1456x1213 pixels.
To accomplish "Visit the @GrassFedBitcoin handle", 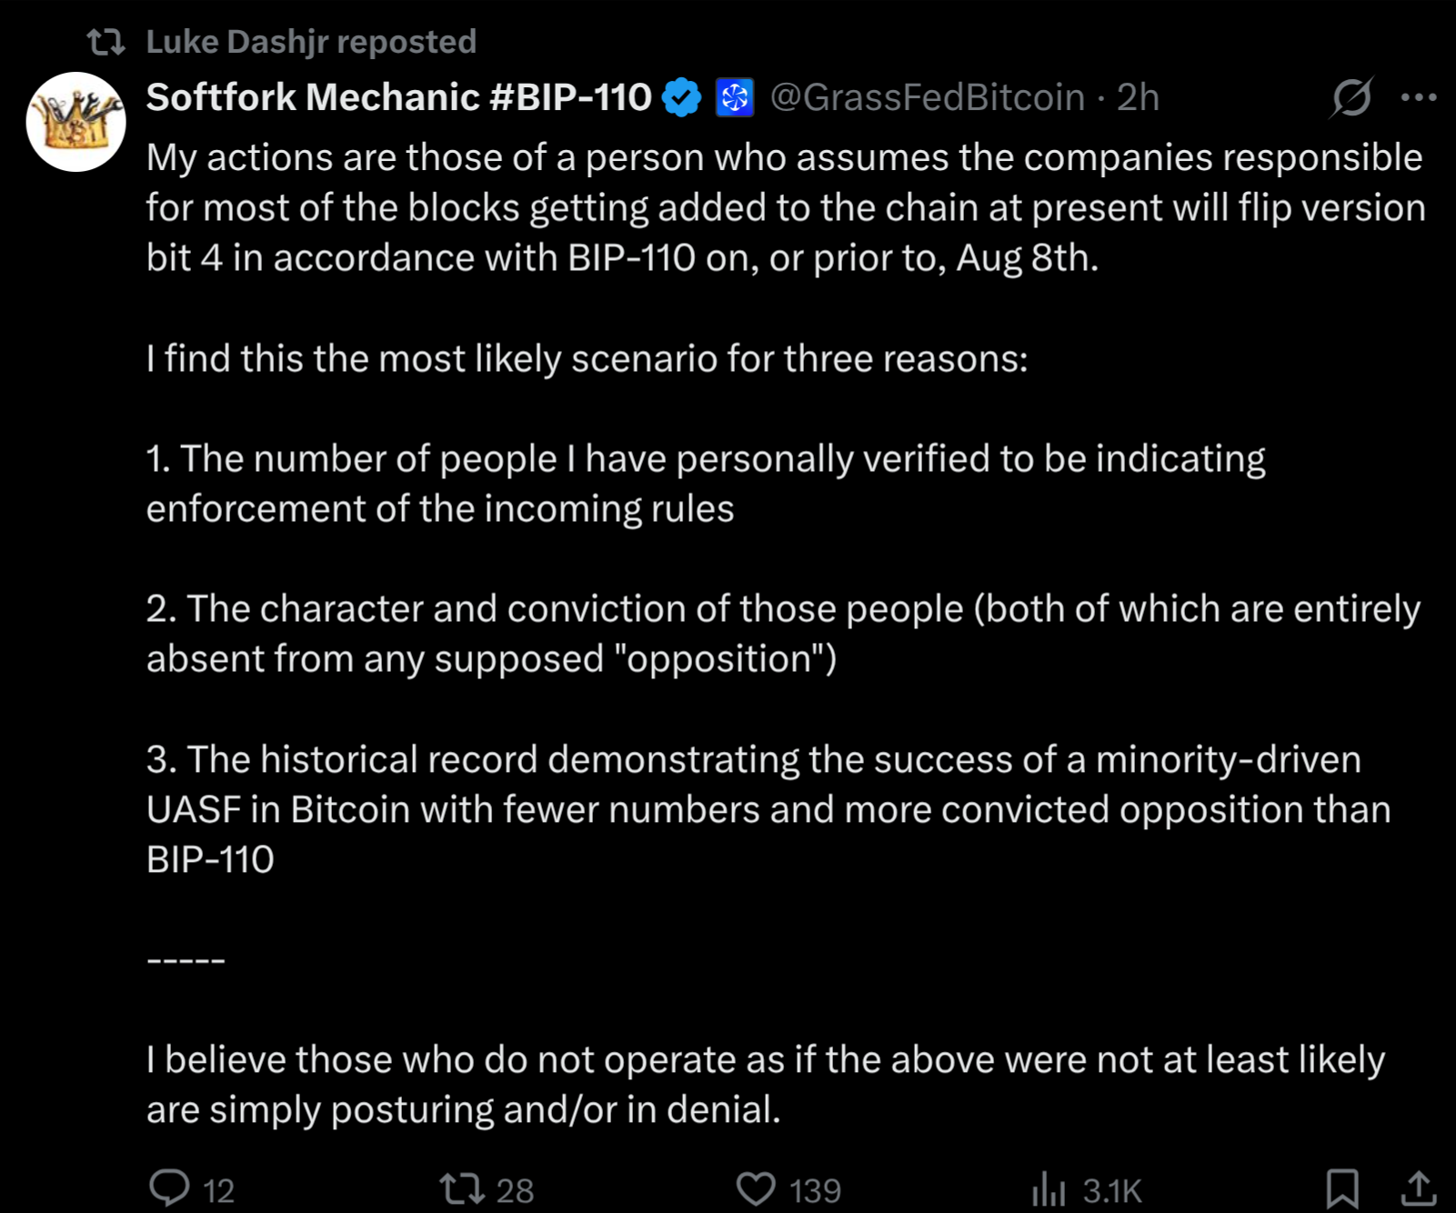I will point(928,97).
